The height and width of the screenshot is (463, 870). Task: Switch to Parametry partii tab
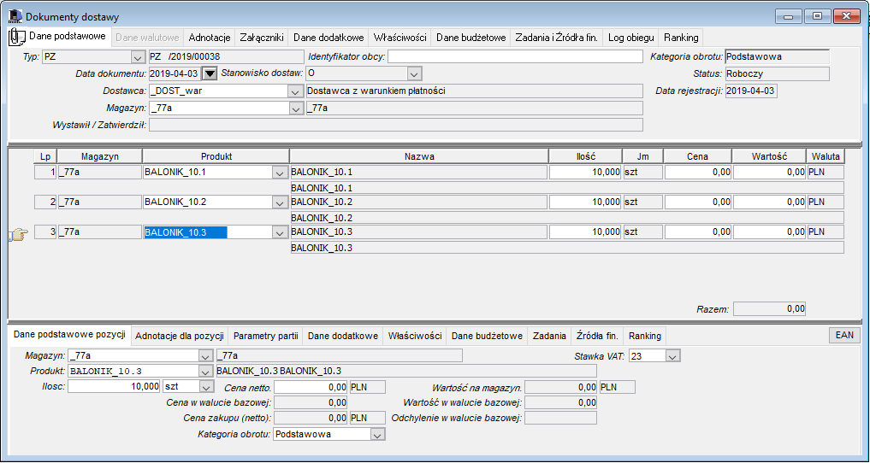point(266,336)
